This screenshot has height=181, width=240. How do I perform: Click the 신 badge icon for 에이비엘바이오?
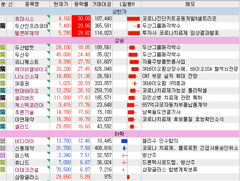tap(3, 69)
